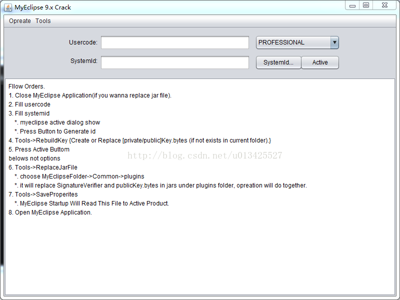This screenshot has height=300, width=400.
Task: Click the 'Press Button to Generate id' line
Action: click(55, 131)
